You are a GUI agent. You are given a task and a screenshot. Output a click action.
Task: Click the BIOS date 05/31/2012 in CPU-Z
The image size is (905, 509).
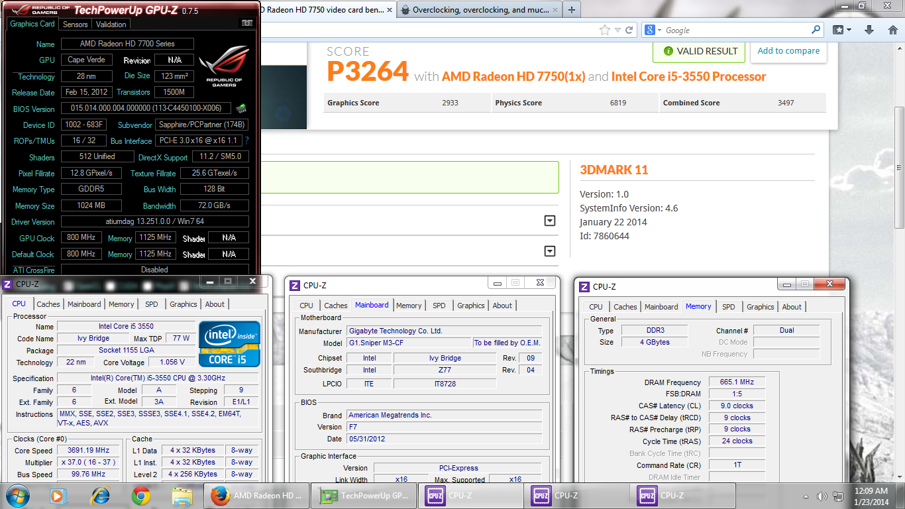click(x=444, y=439)
